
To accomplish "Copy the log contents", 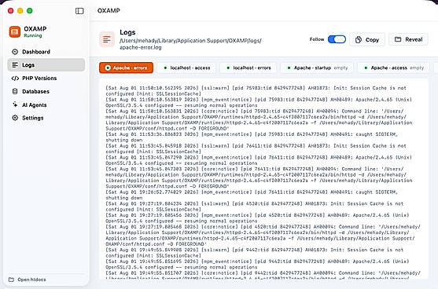I will tap(367, 39).
